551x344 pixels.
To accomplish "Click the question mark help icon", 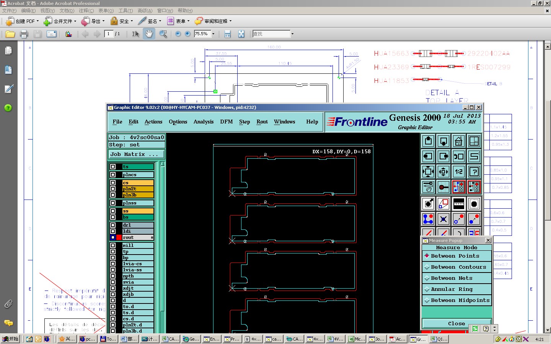I will click(474, 172).
